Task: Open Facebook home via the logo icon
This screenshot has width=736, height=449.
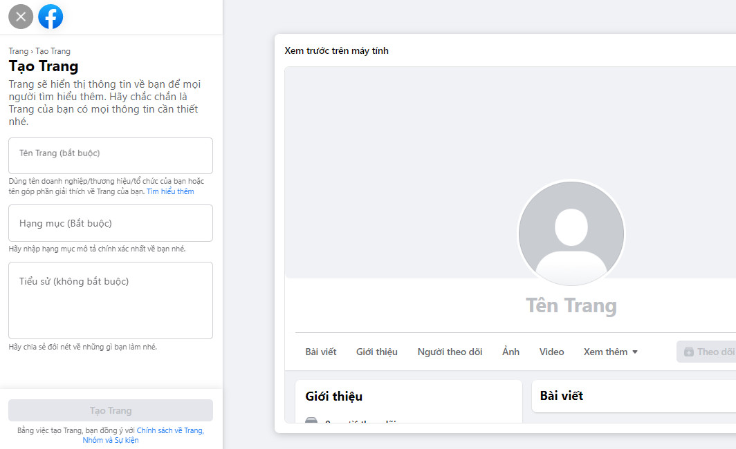Action: point(50,17)
